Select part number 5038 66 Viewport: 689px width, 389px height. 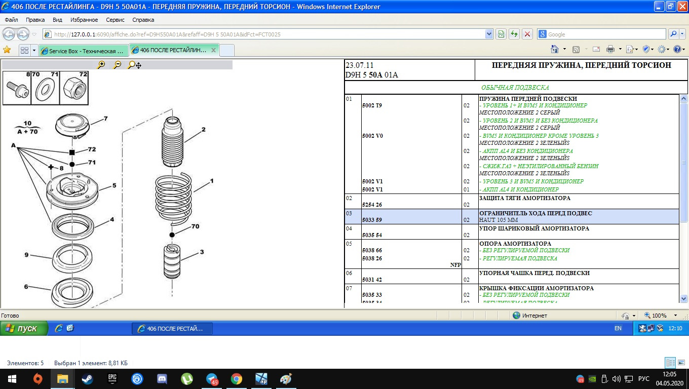[372, 250]
